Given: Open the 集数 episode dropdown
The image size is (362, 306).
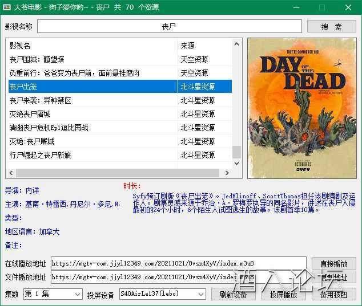Looking at the screenshot, I should 53,294.
